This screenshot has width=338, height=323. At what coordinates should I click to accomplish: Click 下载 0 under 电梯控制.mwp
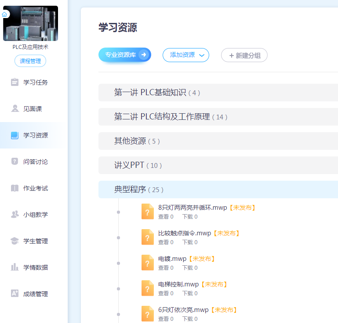click(x=190, y=293)
